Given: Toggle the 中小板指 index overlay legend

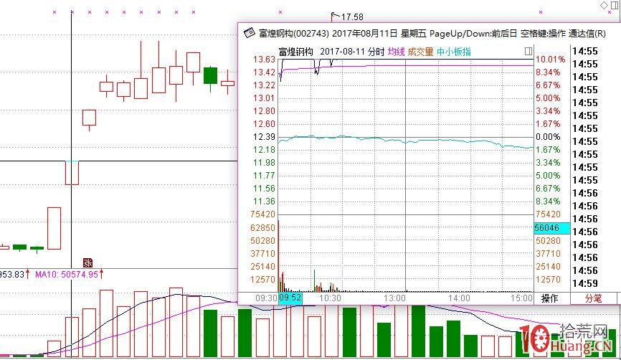Looking at the screenshot, I should click(454, 52).
